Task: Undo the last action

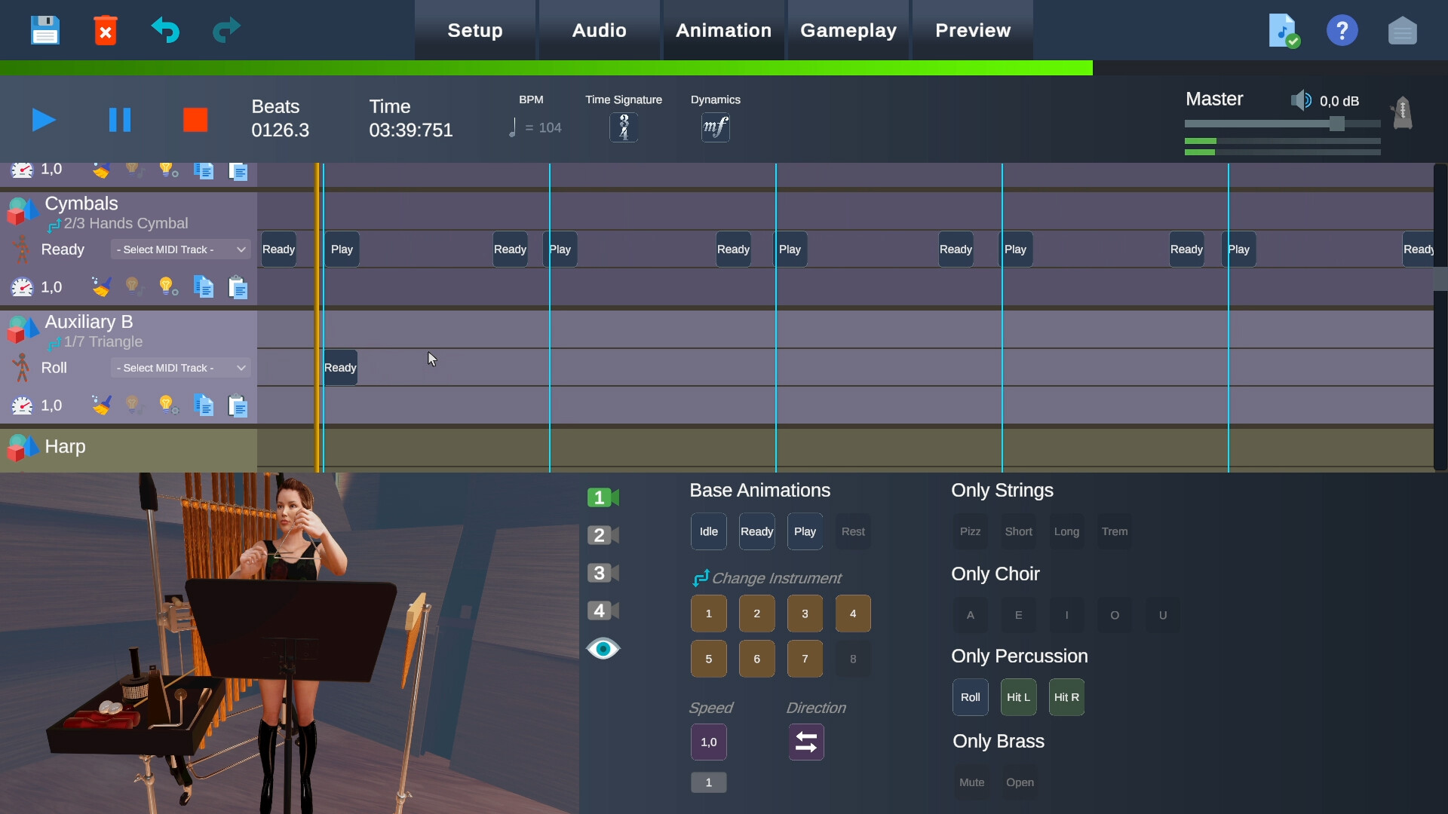Action: pyautogui.click(x=166, y=30)
